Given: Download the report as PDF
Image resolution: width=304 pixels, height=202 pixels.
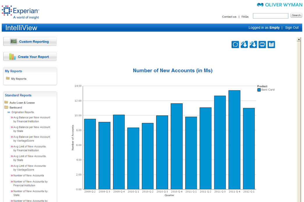Looking at the screenshot, I should (244, 44).
